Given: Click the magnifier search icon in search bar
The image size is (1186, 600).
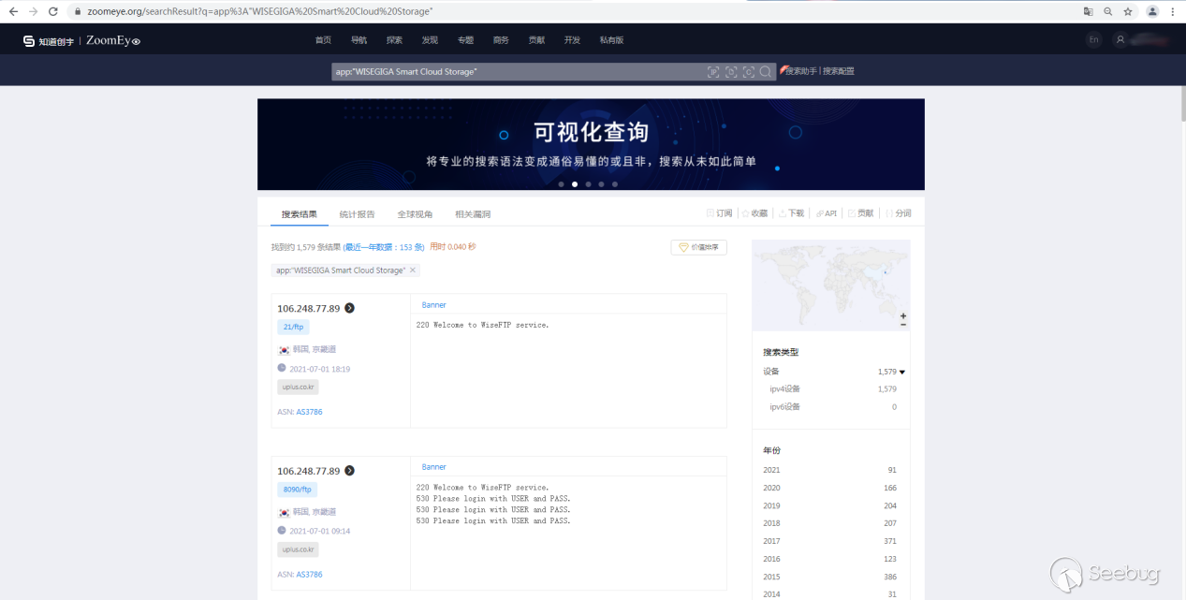Looking at the screenshot, I should click(x=766, y=72).
